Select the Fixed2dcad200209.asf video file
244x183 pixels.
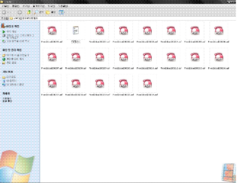100,59
